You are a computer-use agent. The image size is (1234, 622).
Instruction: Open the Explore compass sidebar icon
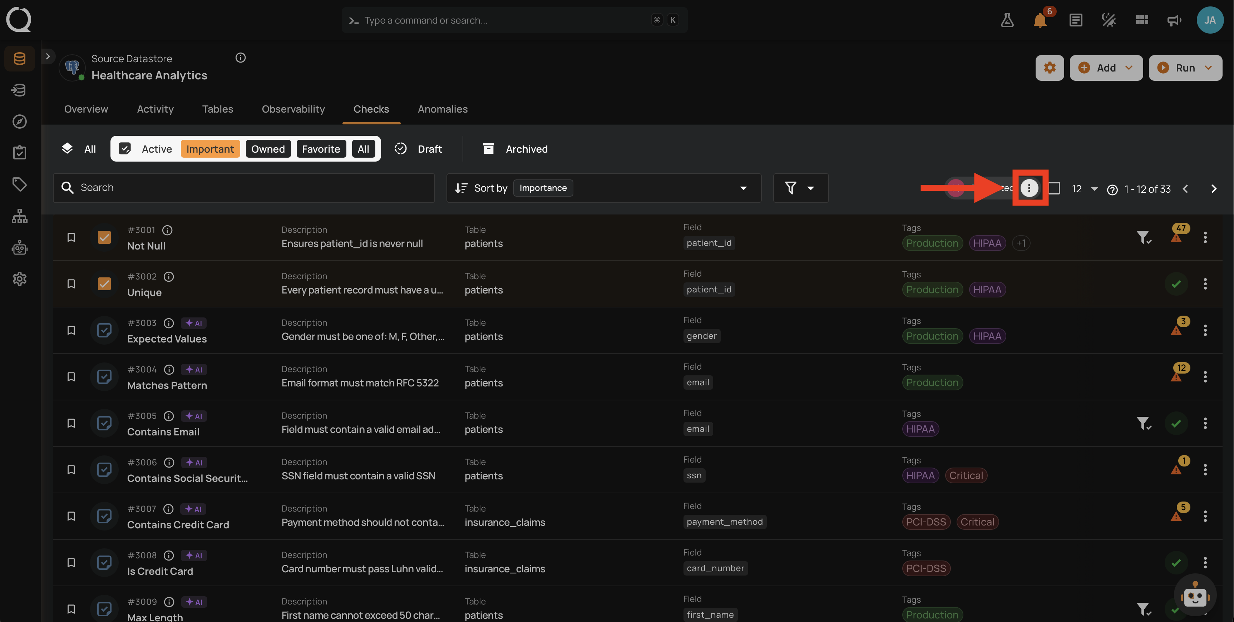(20, 121)
